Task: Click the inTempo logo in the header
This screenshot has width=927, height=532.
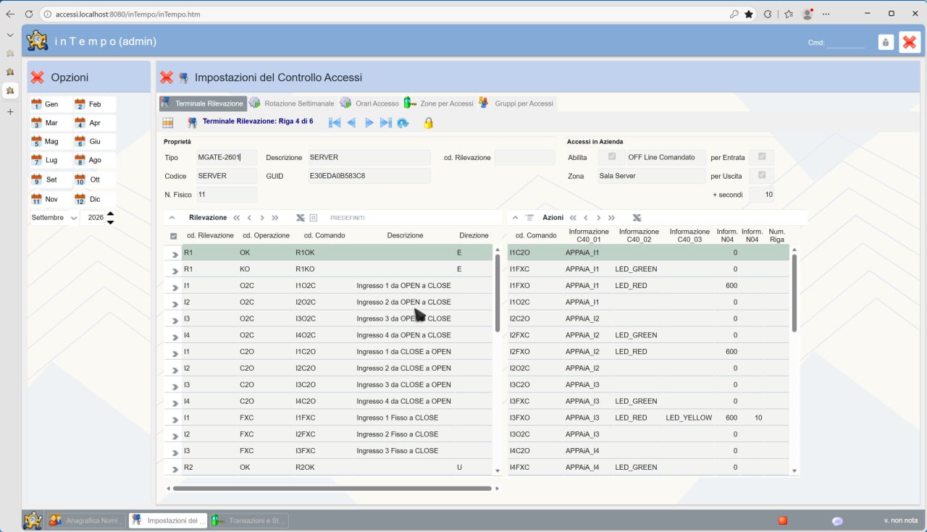Action: click(x=38, y=41)
